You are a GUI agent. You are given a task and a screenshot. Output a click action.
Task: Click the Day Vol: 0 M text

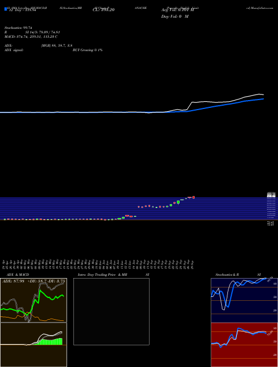coord(175,17)
